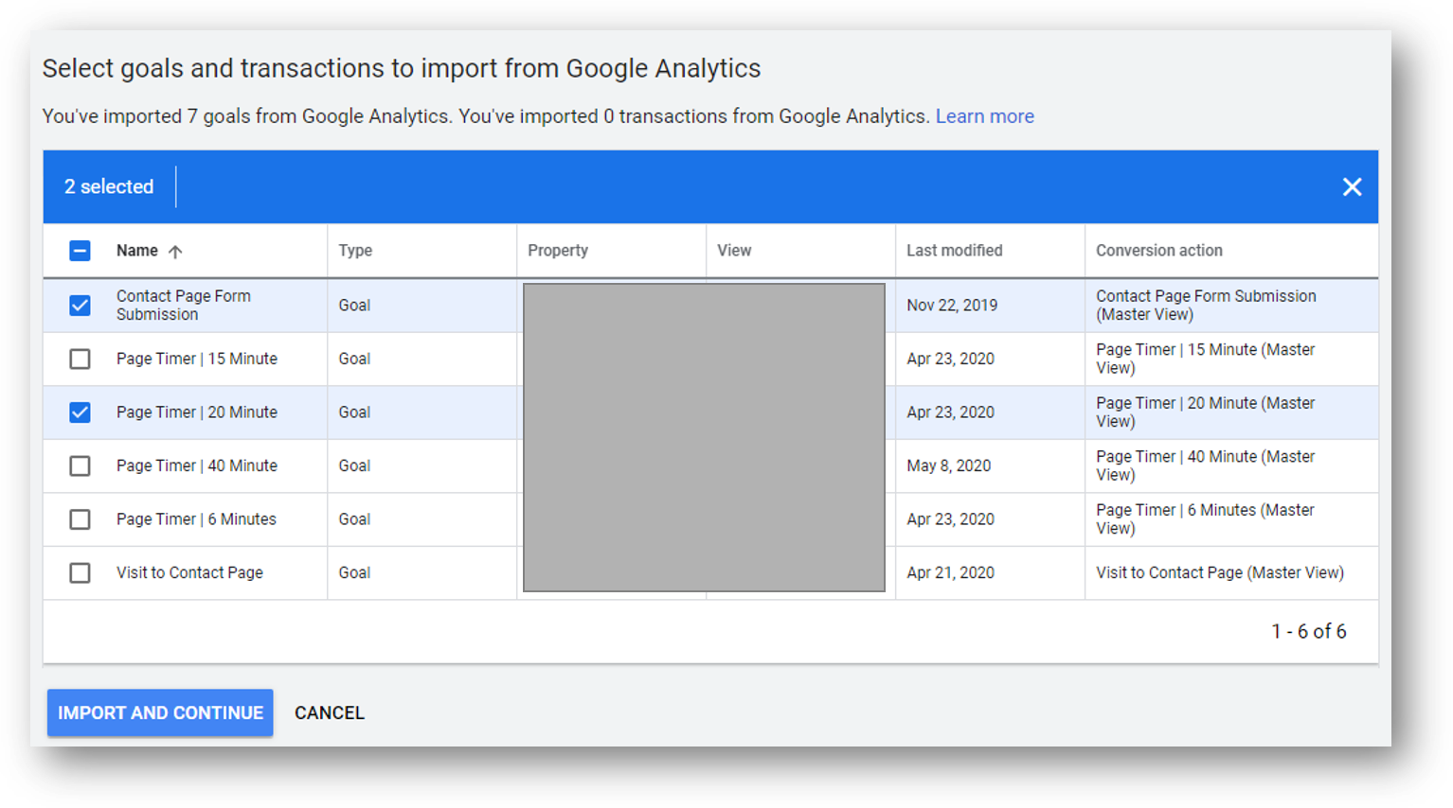Click the Cancel button

click(330, 713)
